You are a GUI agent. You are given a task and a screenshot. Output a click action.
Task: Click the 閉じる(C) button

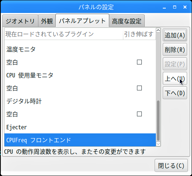(171, 166)
